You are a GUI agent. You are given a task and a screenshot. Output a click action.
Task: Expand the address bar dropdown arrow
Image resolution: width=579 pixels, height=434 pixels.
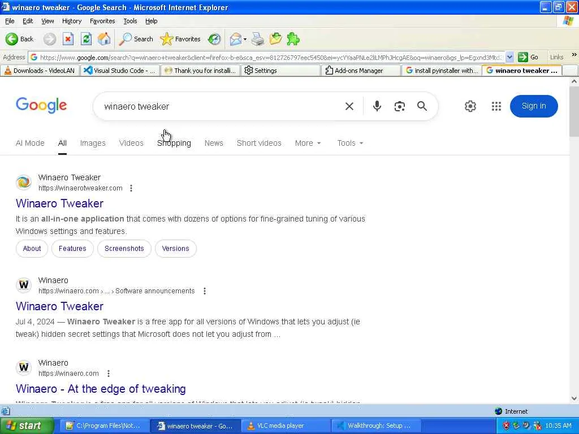pyautogui.click(x=509, y=57)
